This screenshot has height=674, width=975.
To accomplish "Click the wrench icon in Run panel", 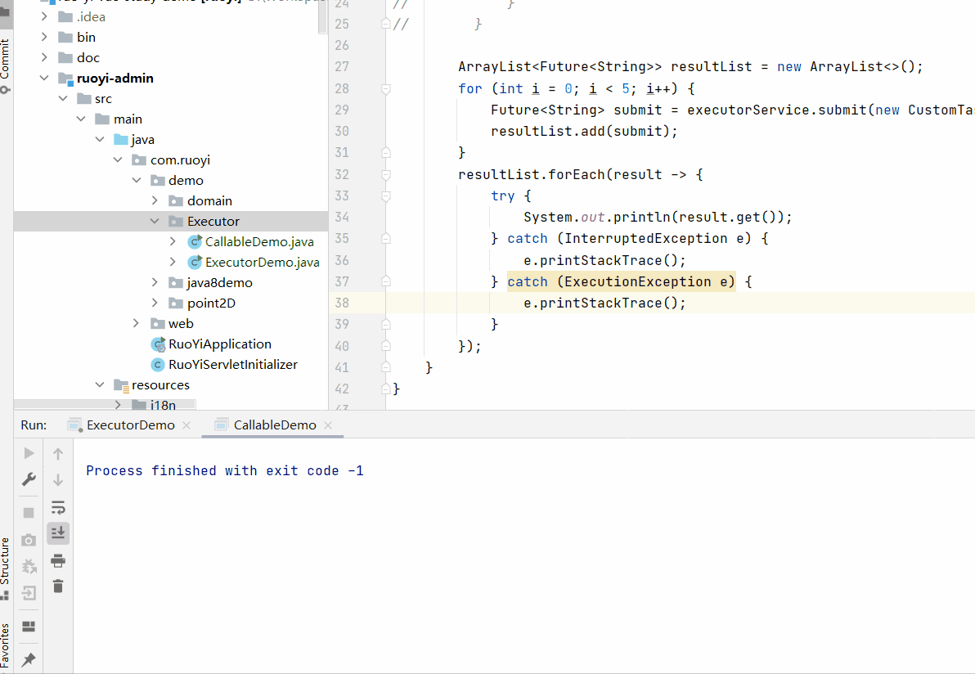I will pos(29,479).
